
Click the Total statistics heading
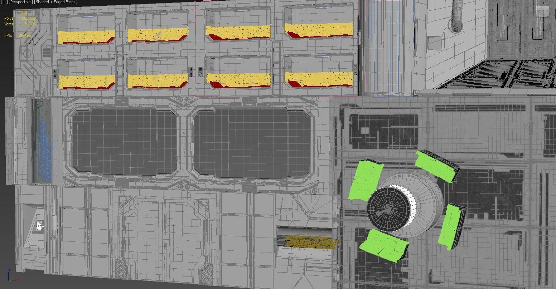[x=23, y=13]
